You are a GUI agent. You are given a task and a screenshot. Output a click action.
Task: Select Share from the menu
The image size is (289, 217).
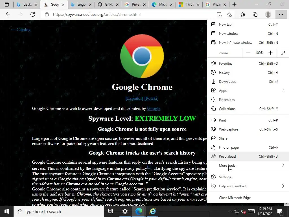point(248,138)
